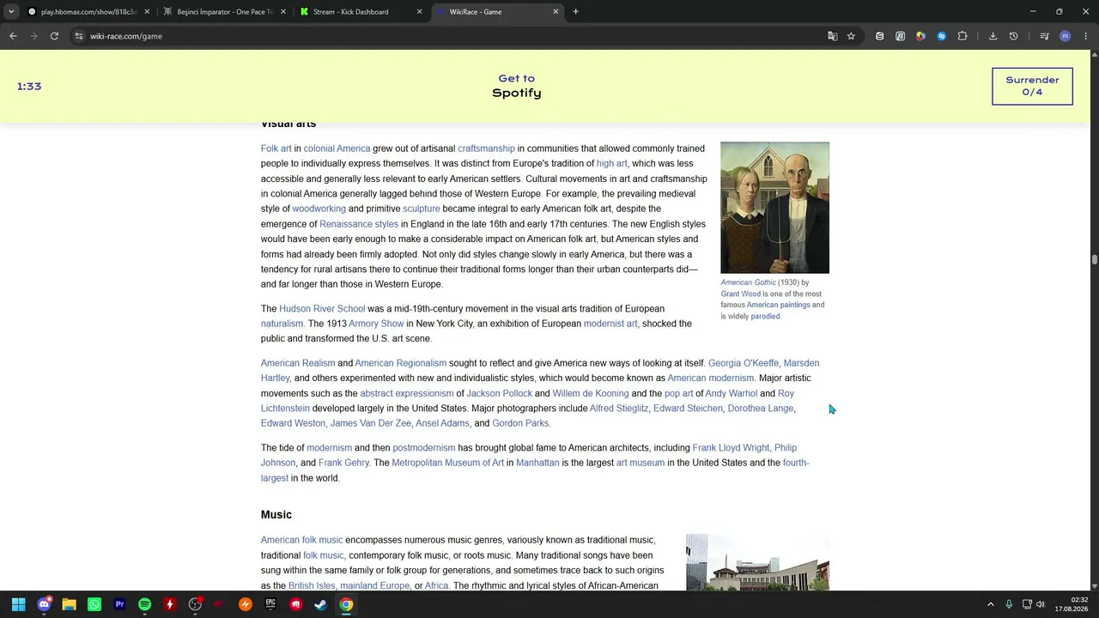1099x618 pixels.
Task: Follow the Renaissance styles link
Action: (359, 224)
